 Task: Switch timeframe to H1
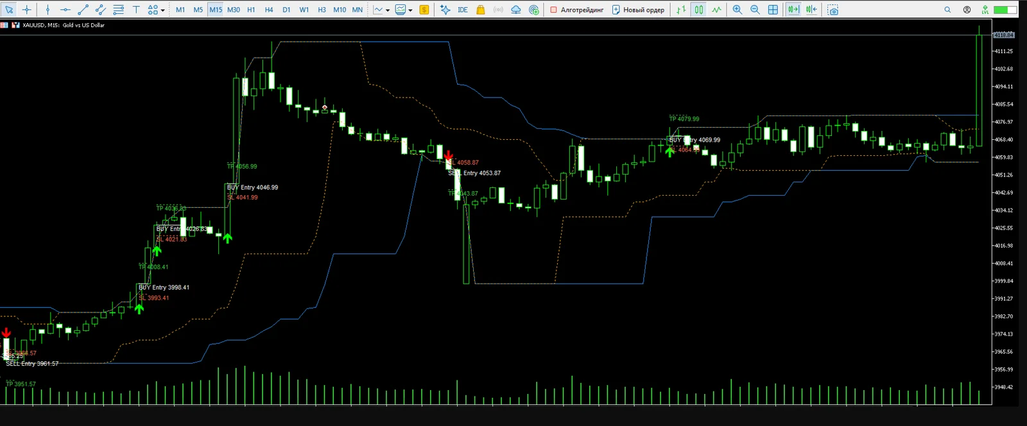click(x=251, y=10)
